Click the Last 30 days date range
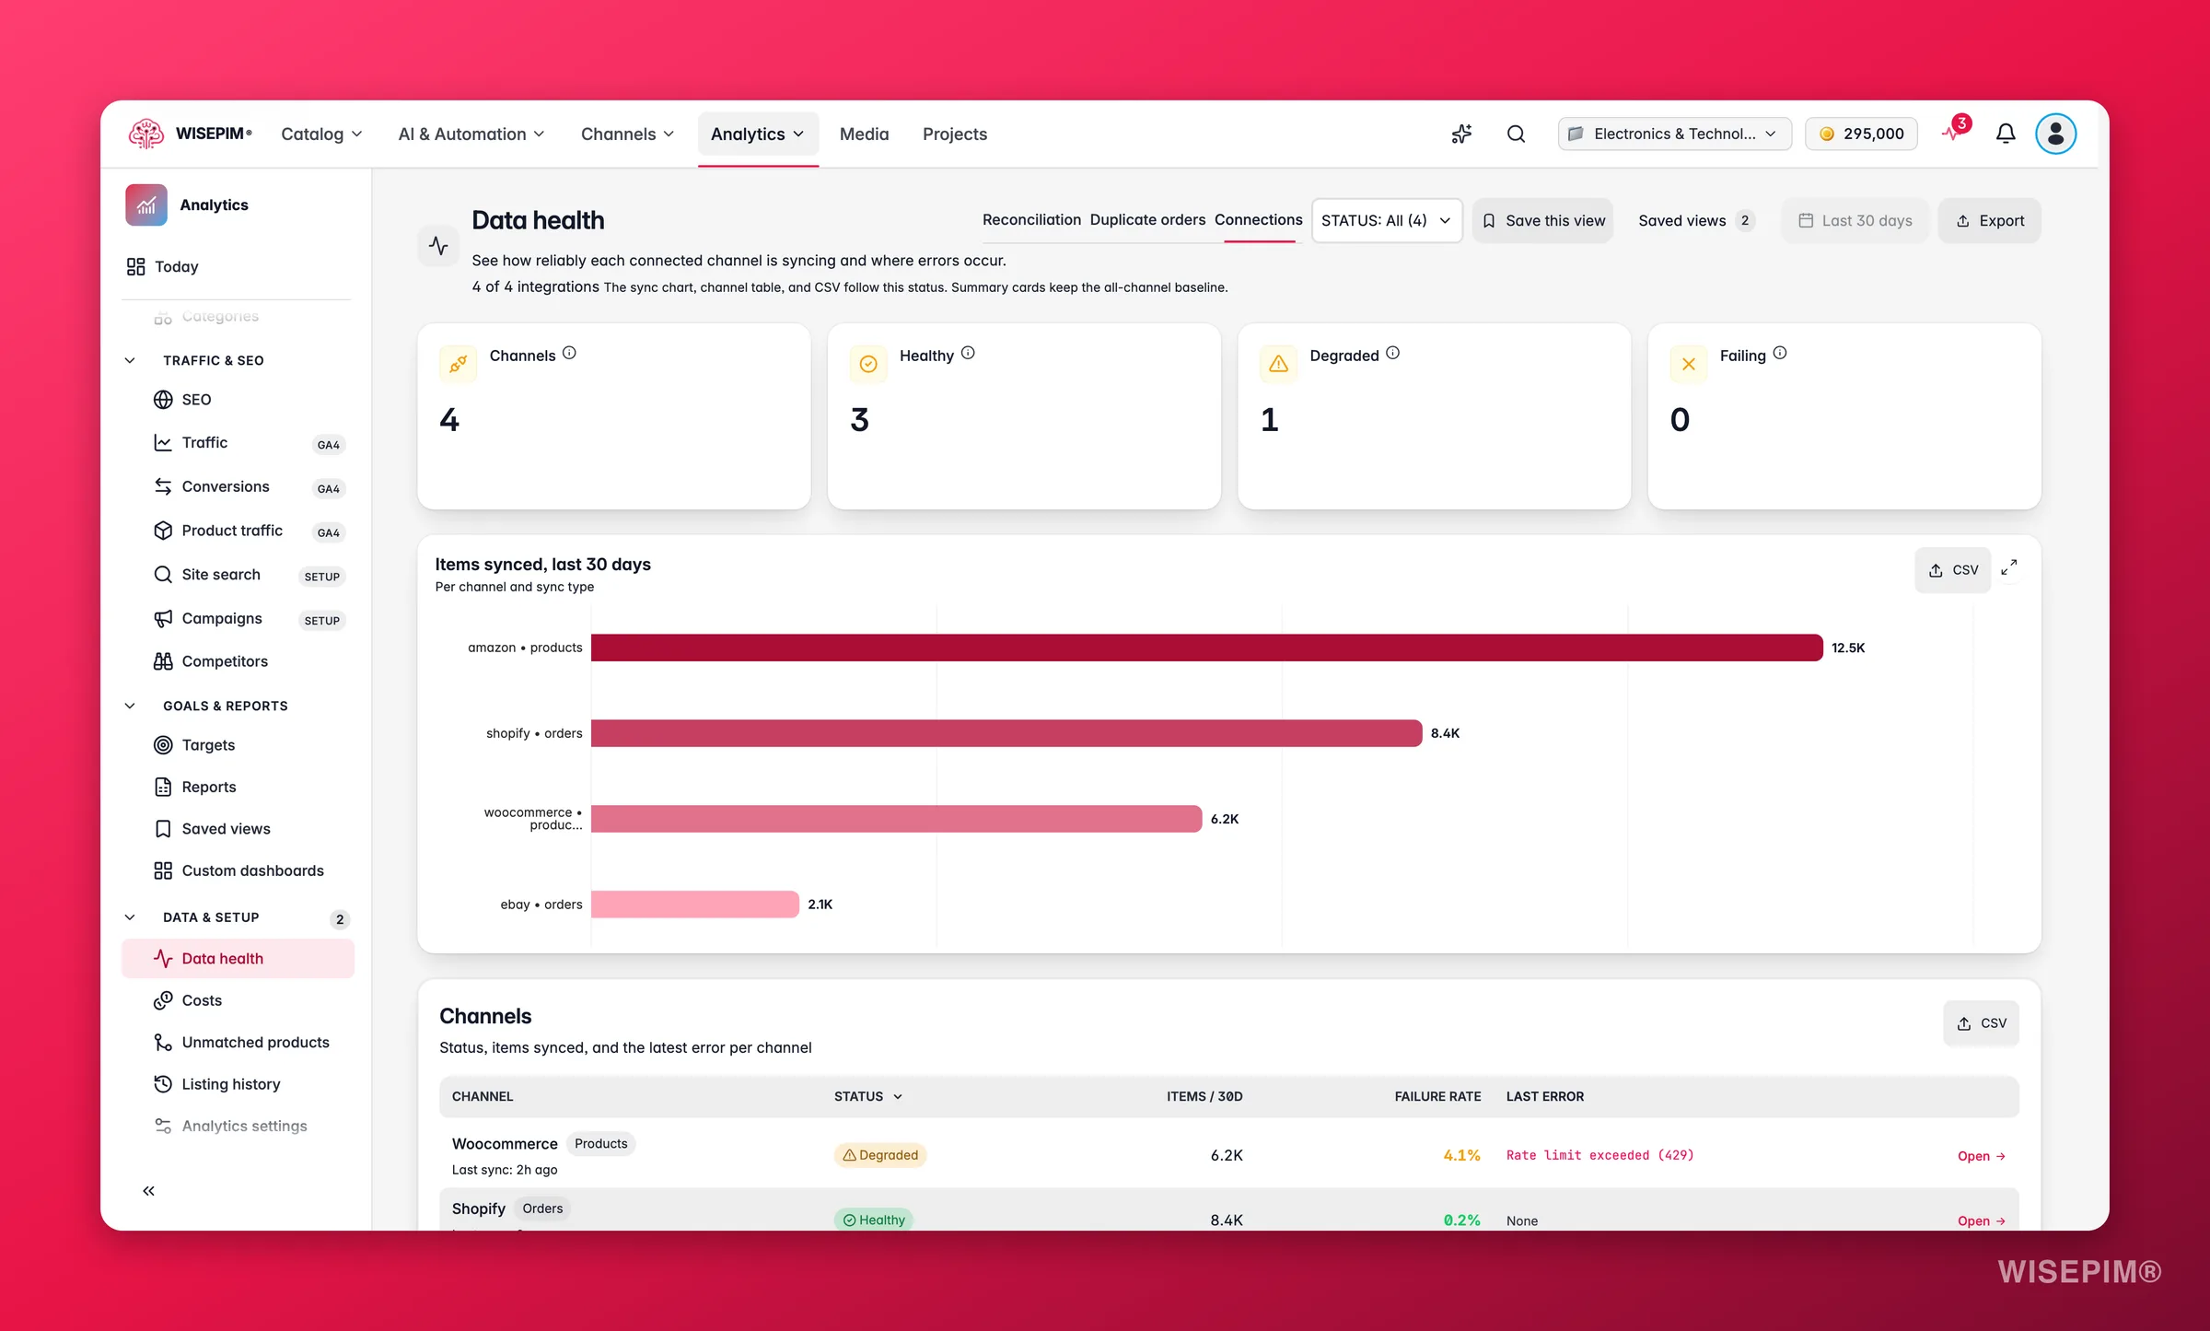The image size is (2210, 1331). [1855, 221]
